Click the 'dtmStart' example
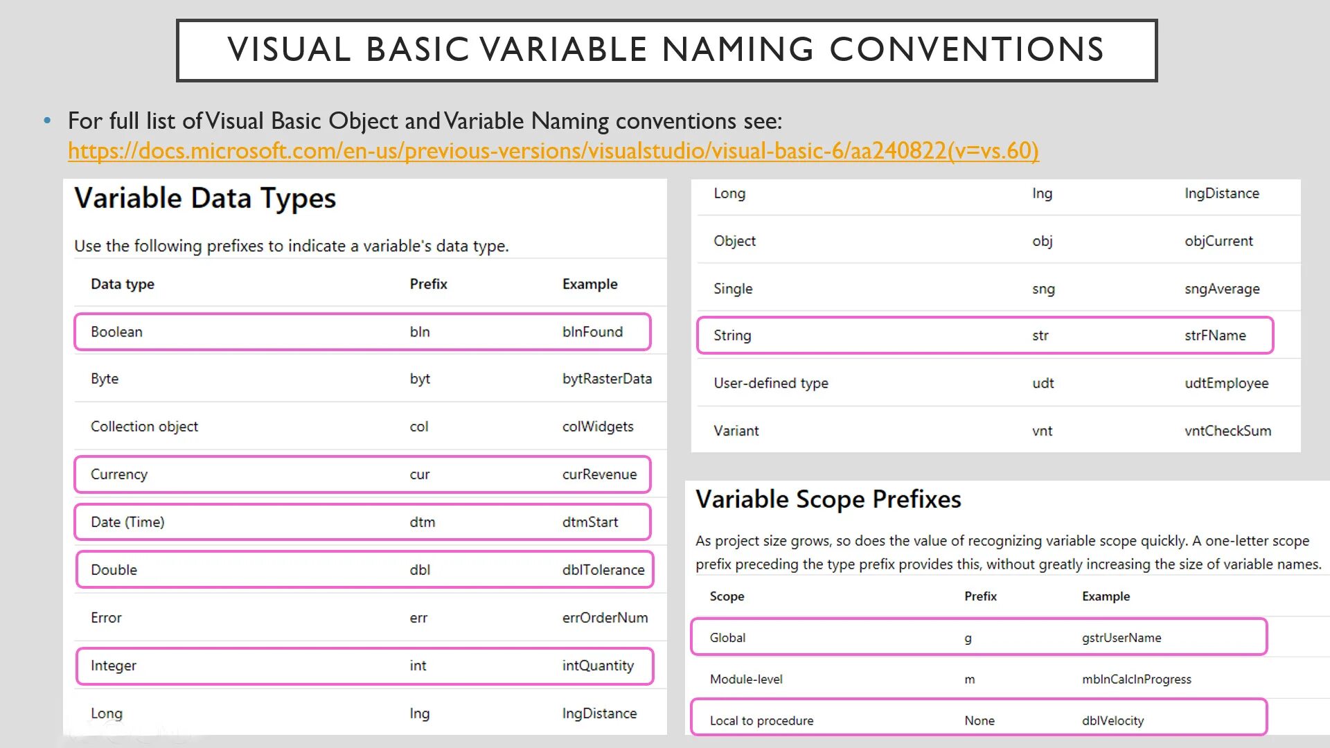1330x748 pixels. [590, 522]
